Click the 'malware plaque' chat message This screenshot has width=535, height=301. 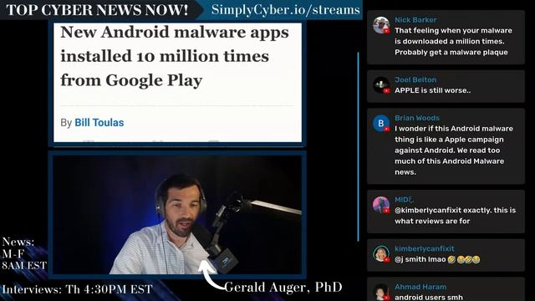pos(453,41)
